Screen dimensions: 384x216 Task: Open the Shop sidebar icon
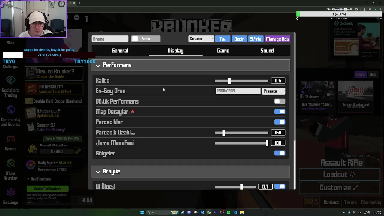click(10, 42)
